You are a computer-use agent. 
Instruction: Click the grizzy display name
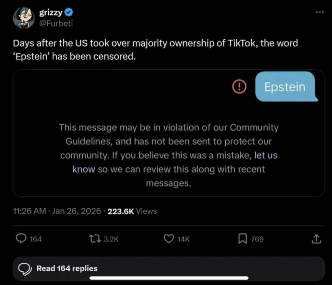51,13
